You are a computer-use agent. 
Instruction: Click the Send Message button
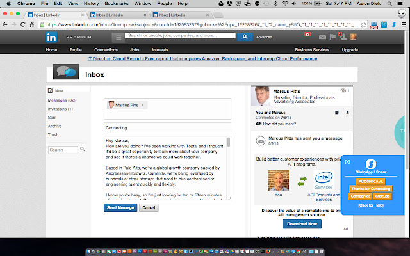(120, 207)
